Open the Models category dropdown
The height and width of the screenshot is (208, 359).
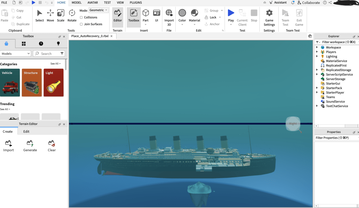tap(16, 54)
